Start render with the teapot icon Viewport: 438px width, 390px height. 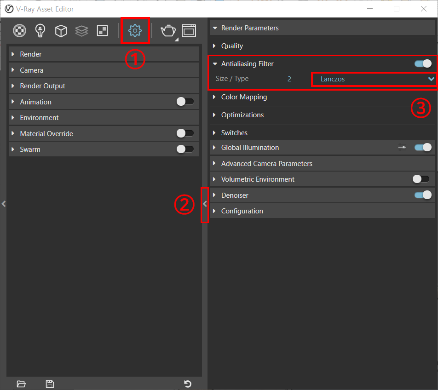(x=168, y=31)
